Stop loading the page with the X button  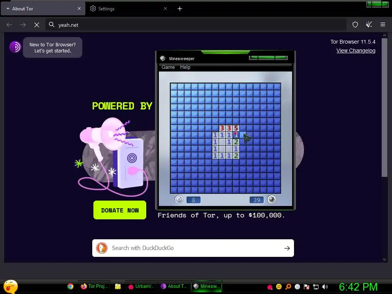click(x=37, y=25)
